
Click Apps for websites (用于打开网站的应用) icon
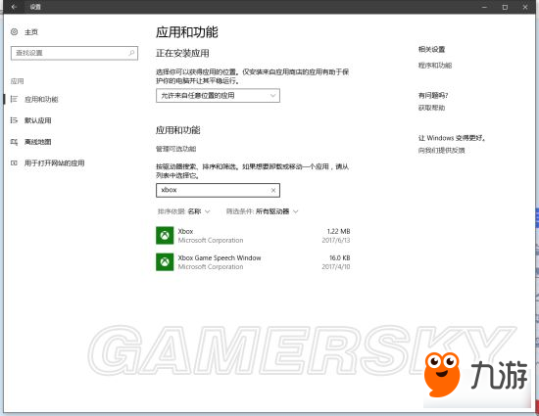(14, 163)
